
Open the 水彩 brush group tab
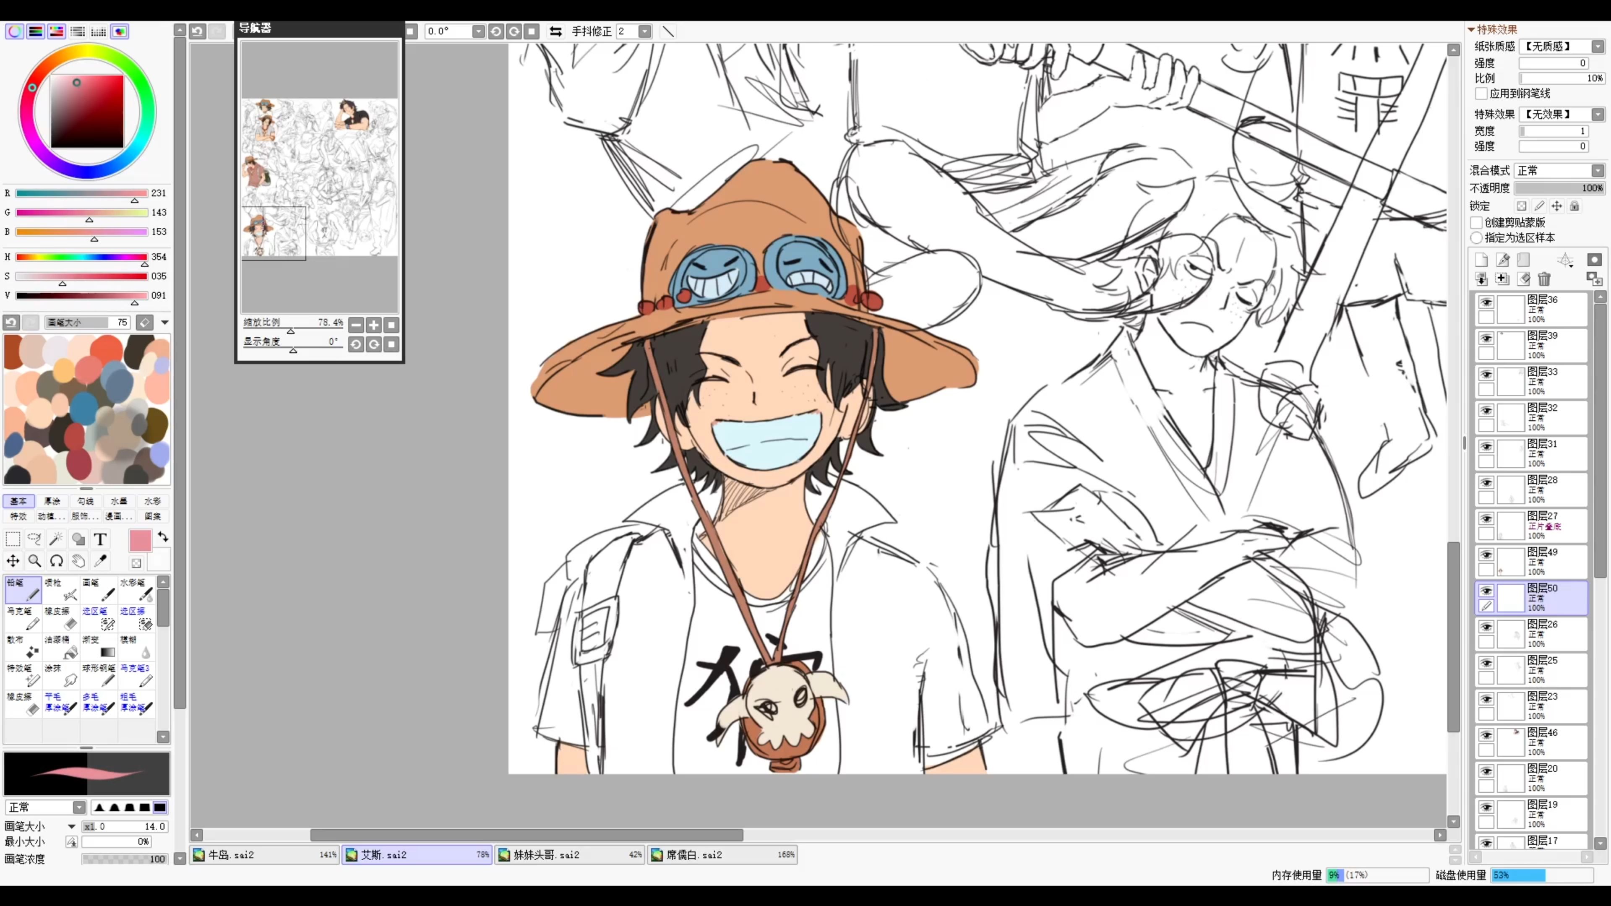coord(153,501)
